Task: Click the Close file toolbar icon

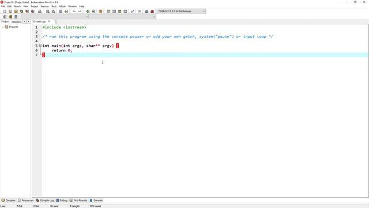Action: [27, 12]
